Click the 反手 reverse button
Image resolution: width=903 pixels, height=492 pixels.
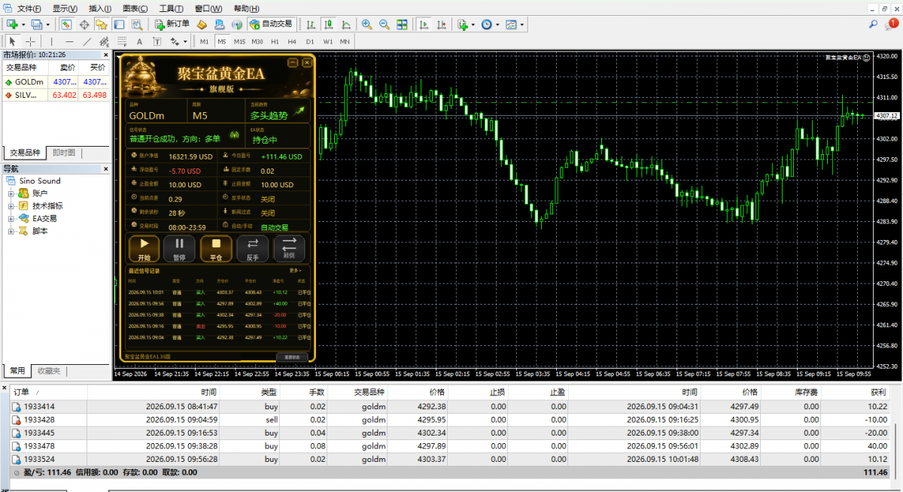point(252,248)
